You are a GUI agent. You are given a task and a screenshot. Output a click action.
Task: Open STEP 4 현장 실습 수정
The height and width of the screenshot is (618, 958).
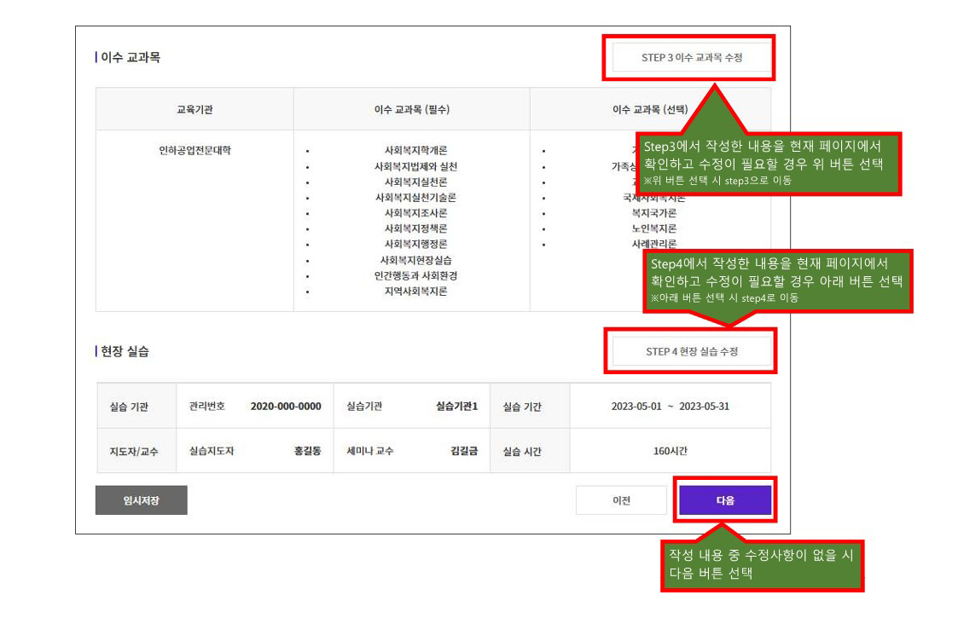point(692,352)
